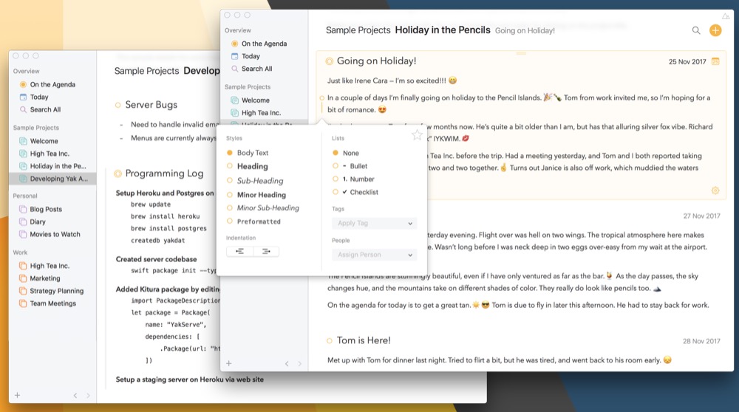This screenshot has height=412, width=739.
Task: Open the gear icon on Going on Holiday note
Action: [x=715, y=190]
